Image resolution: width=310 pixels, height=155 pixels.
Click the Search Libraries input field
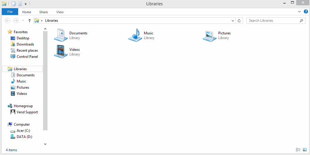(x=273, y=21)
